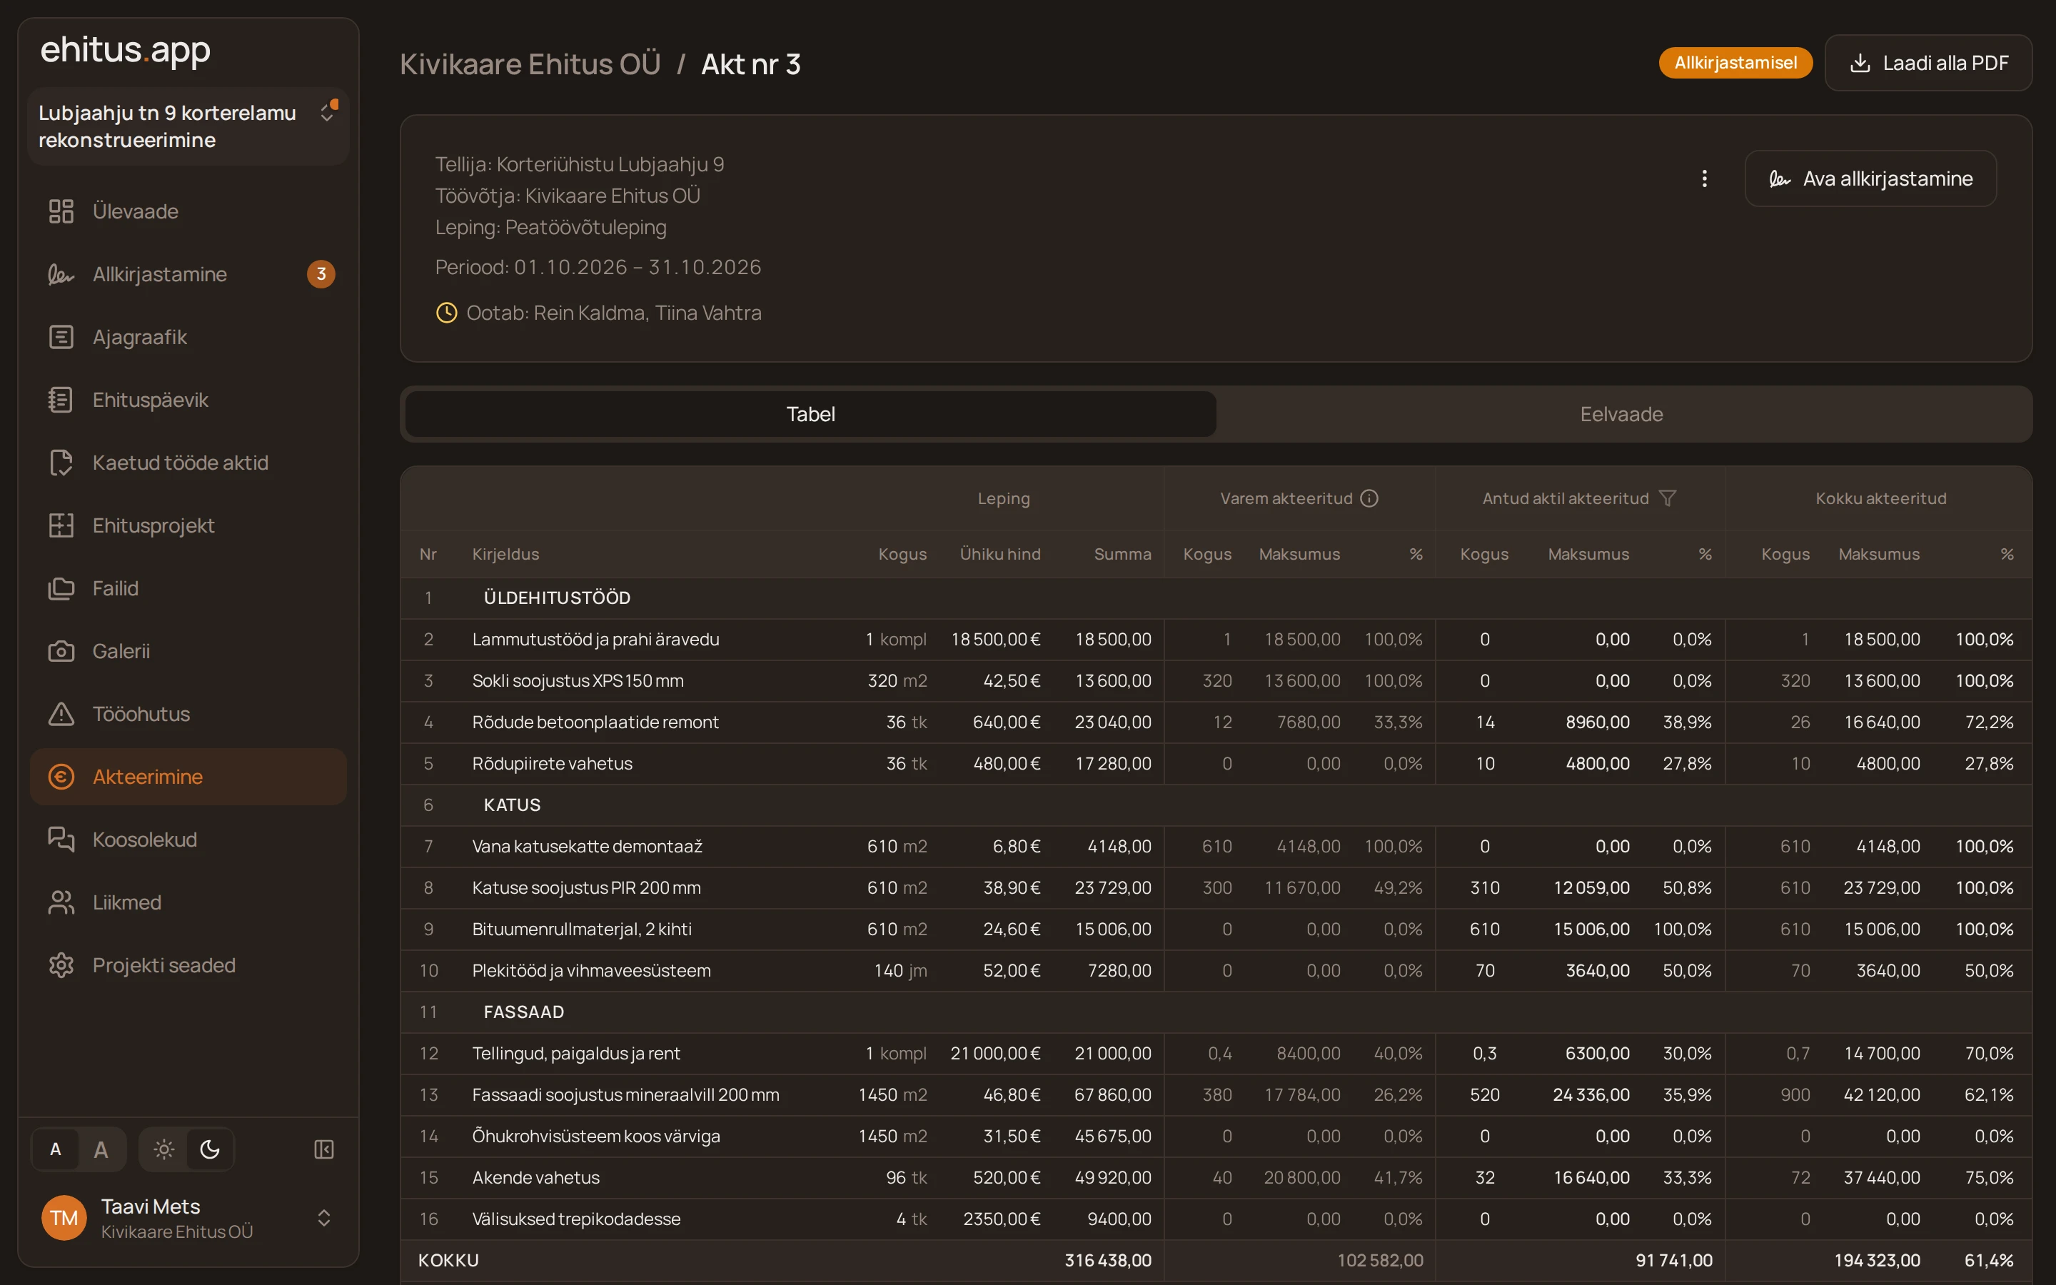Click the Ühiku hind column header
The height and width of the screenshot is (1285, 2056).
pyautogui.click(x=1000, y=554)
